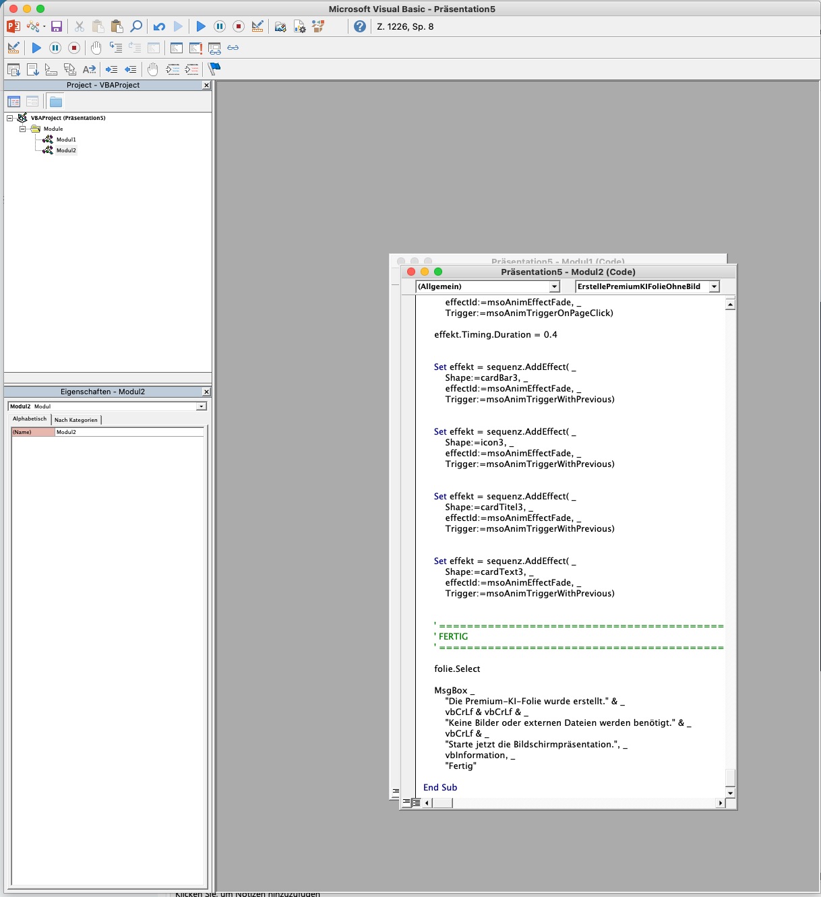Run the macro from the top toolbar row

[201, 26]
